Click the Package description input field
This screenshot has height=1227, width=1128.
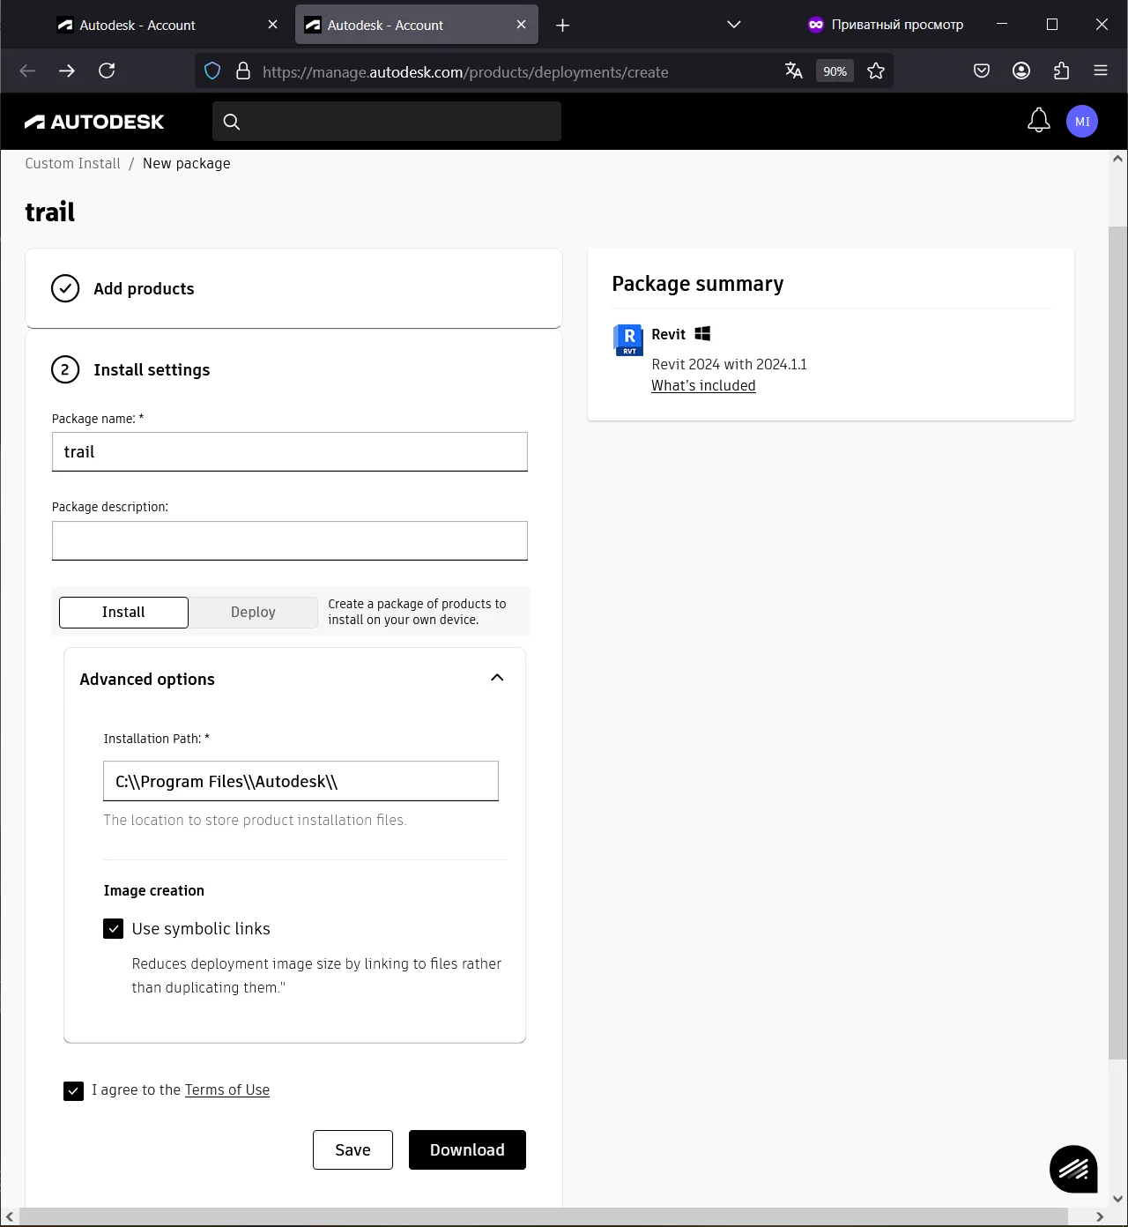[289, 541]
